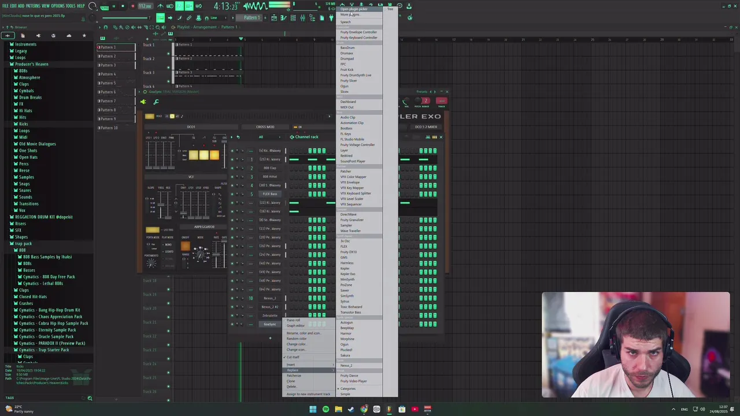Screen dimensions: 740x416
Task: Open Spotify from the taskbar
Action: pos(325,409)
